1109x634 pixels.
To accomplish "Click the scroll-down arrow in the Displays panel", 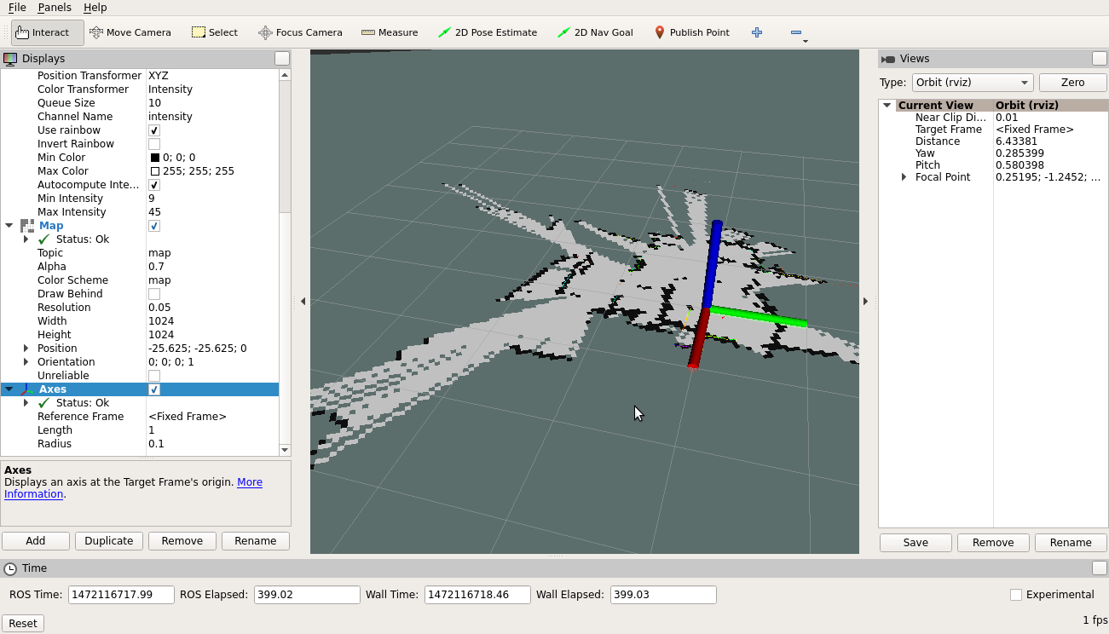I will 285,450.
